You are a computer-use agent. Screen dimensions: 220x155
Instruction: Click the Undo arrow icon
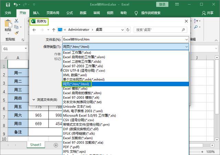(x=15, y=4)
